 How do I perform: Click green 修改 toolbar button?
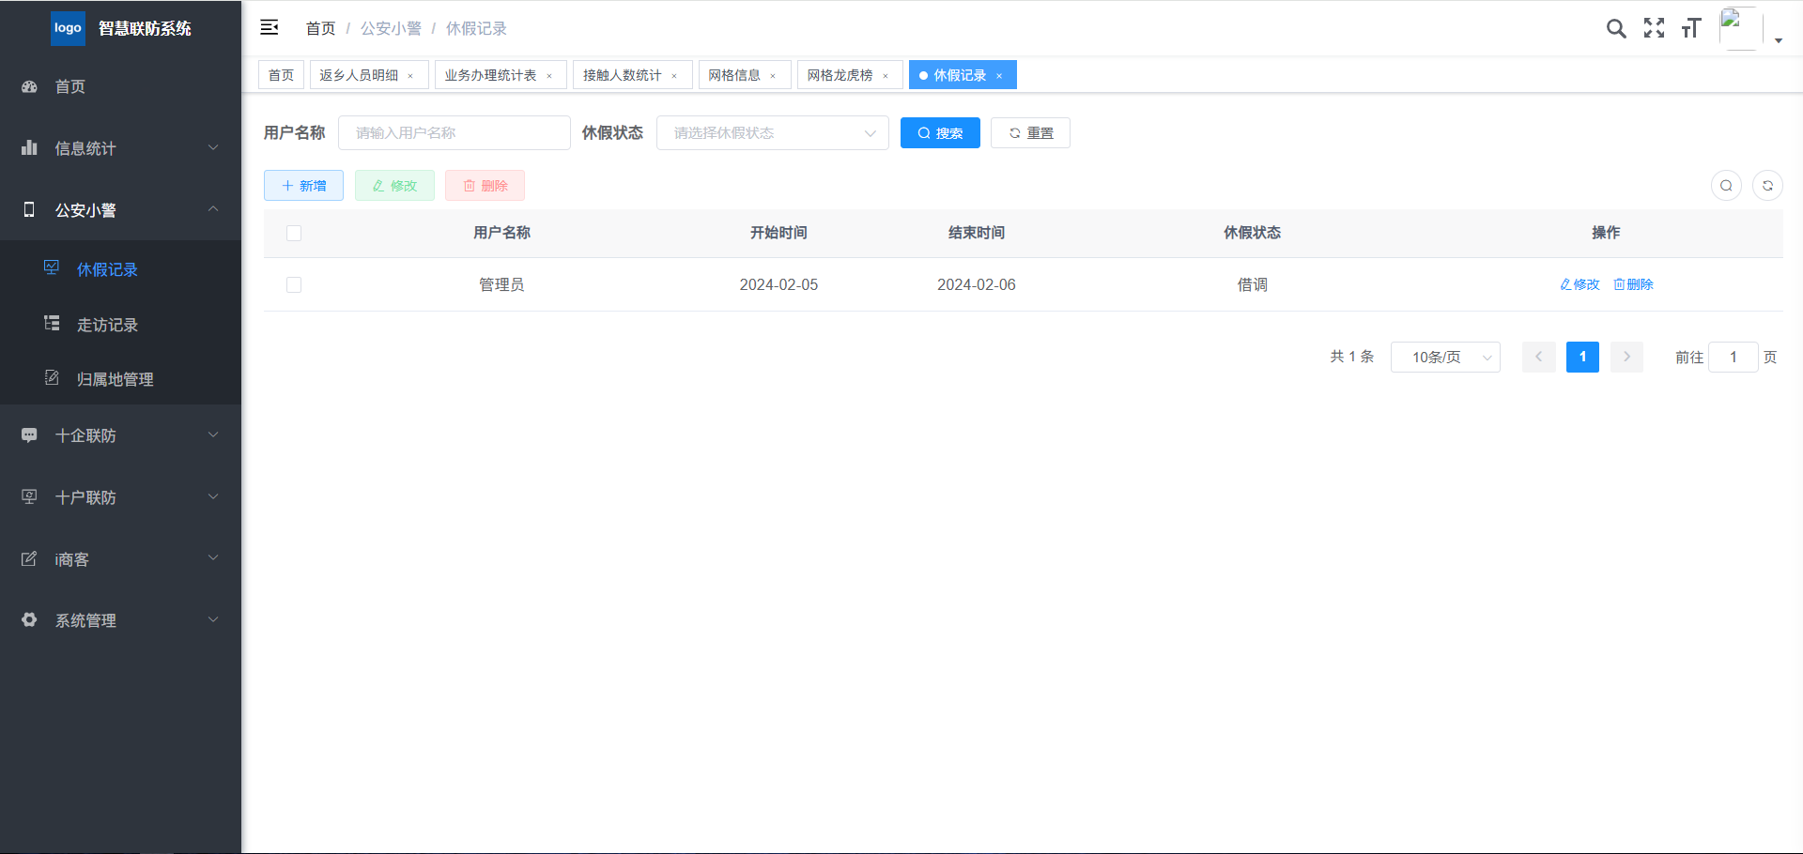pos(394,186)
